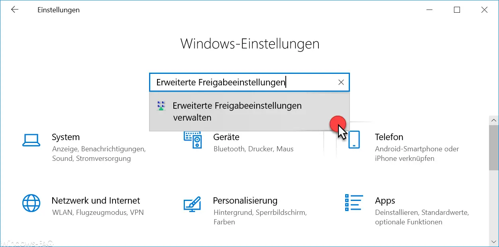Screen dimensions: 499x247
Task: Go back using the arrow button
Action: click(15, 10)
